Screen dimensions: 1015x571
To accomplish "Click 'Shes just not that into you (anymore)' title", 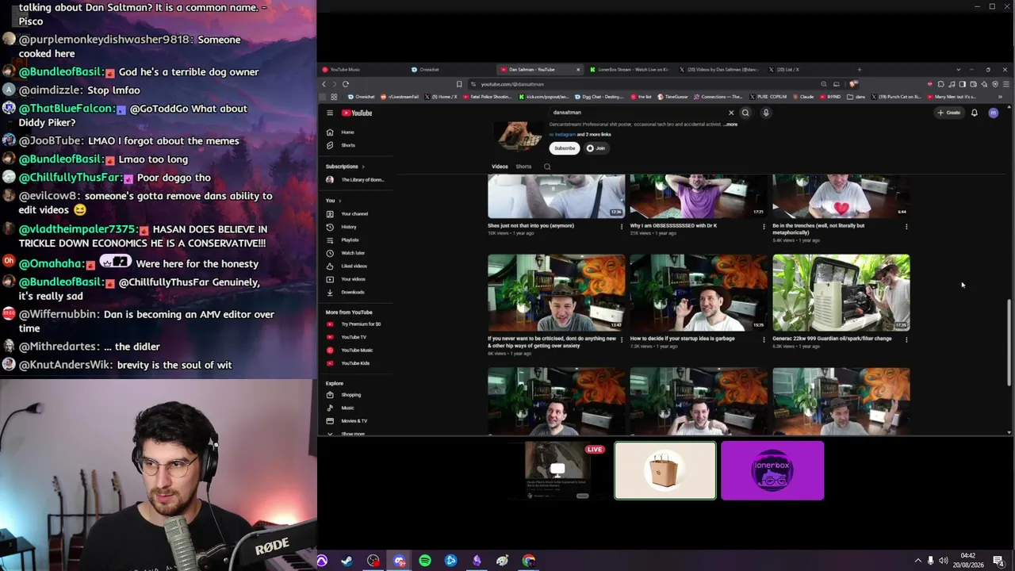I will click(x=530, y=226).
